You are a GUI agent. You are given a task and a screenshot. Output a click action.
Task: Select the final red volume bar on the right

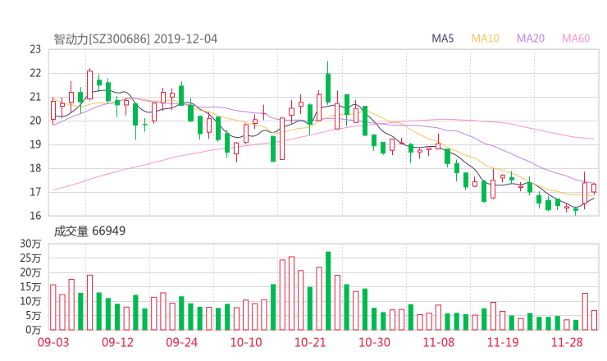pos(594,320)
